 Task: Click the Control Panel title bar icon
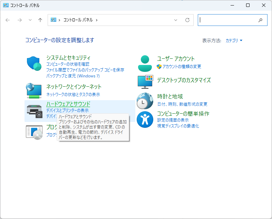[x=6, y=5]
